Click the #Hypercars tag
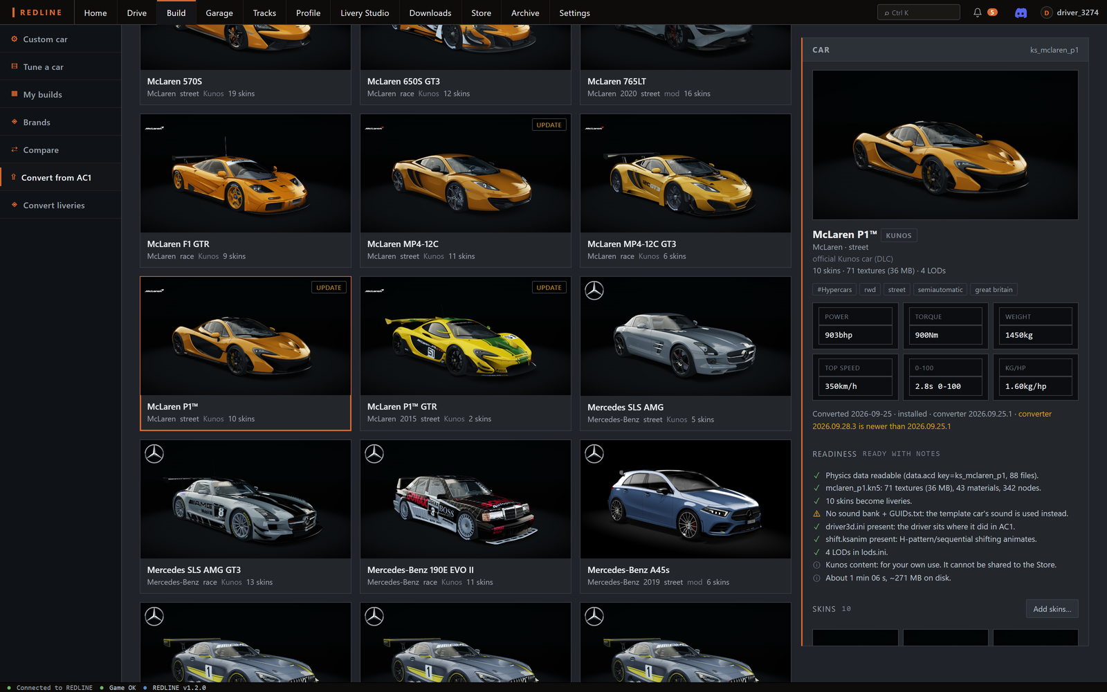 [834, 290]
